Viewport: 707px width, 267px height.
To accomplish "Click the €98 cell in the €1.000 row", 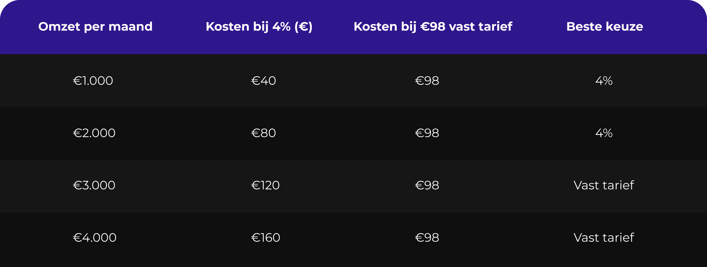I will (x=427, y=81).
